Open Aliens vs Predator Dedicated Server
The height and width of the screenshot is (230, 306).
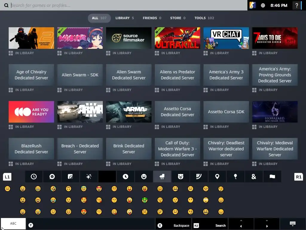pyautogui.click(x=178, y=75)
